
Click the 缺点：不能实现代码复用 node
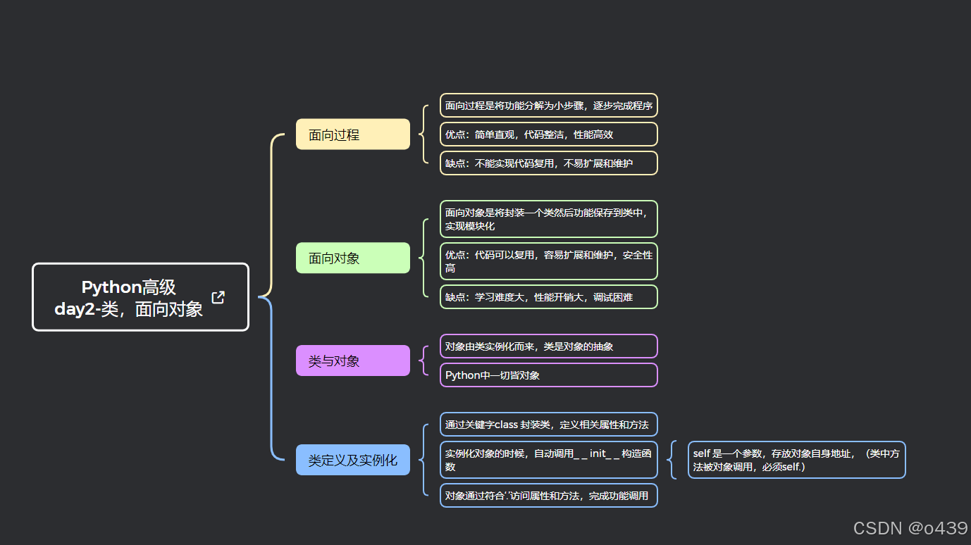(548, 163)
